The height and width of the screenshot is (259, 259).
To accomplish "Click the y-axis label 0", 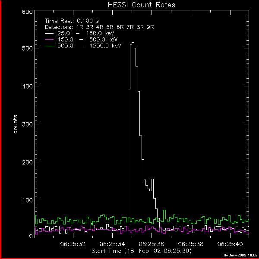I will pyautogui.click(x=31, y=236).
